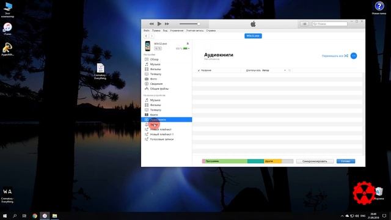This screenshot has width=391, height=220.
Task: Click the Поиск search field
Action: click(330, 24)
